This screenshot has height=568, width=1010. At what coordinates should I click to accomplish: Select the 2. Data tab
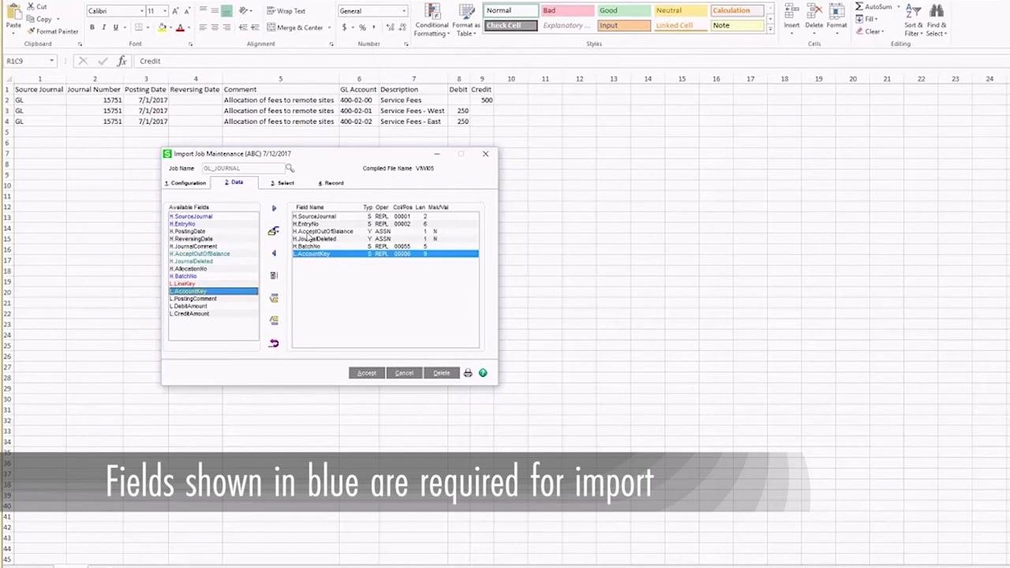pos(234,182)
